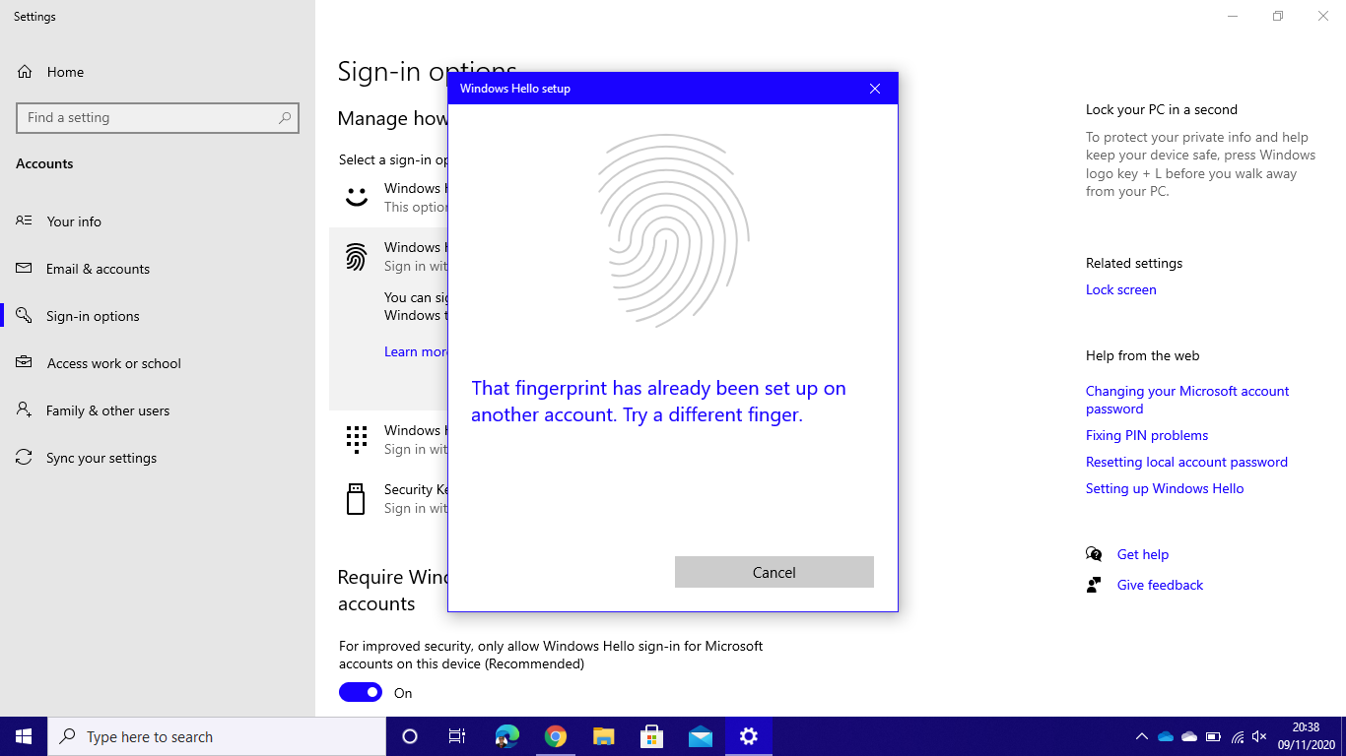Click the blue OneDrive tray icon
This screenshot has width=1346, height=756.
(1166, 736)
